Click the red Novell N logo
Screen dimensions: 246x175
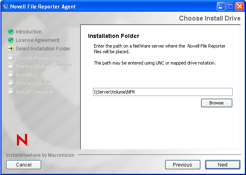(x=23, y=140)
